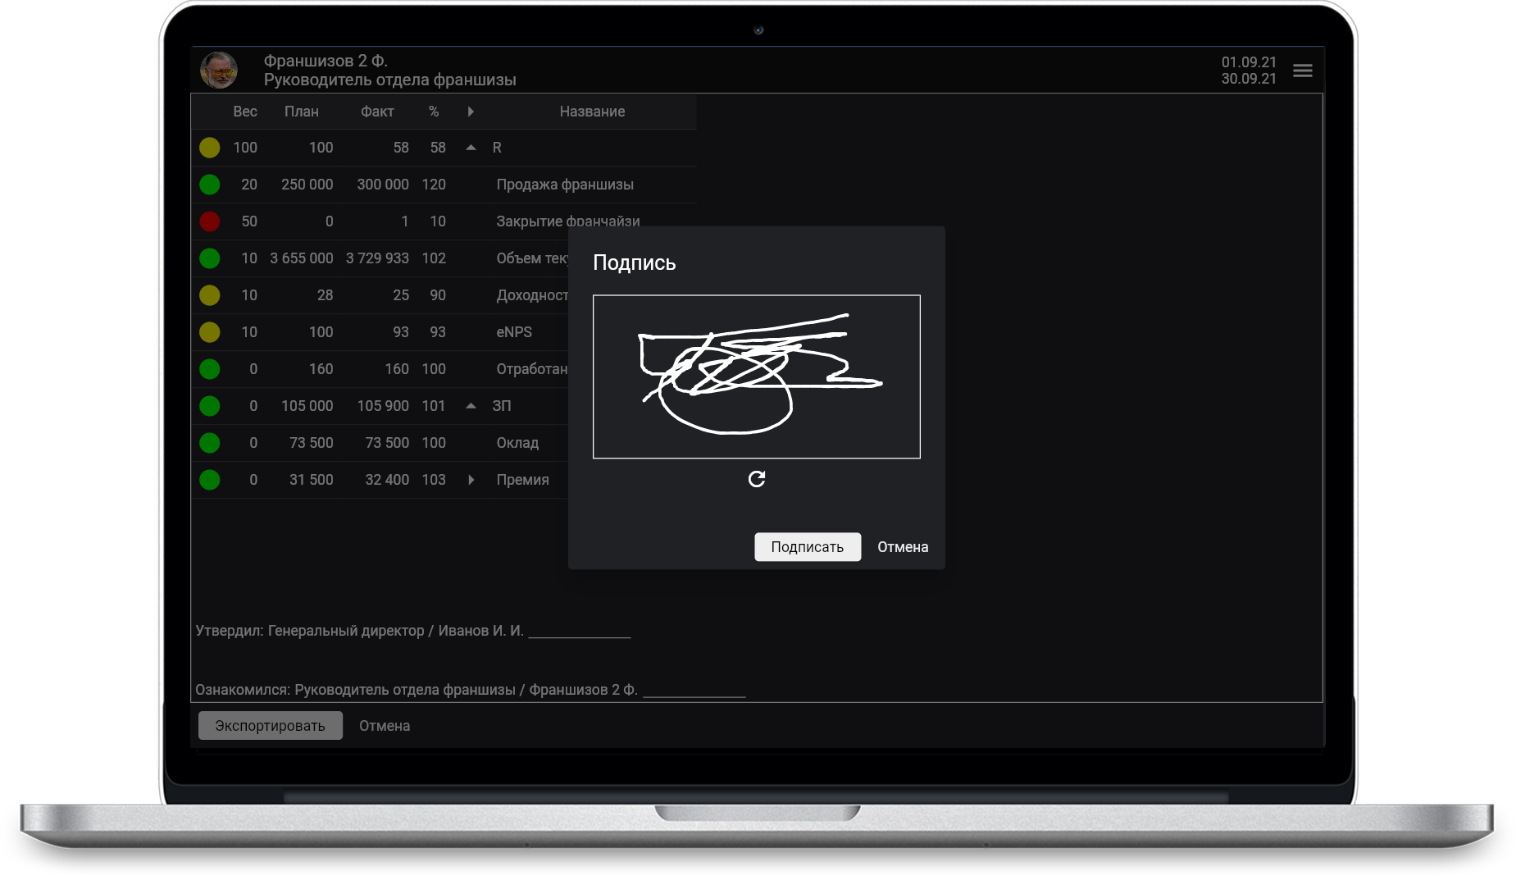1516x876 pixels.
Task: Click green status circle for Оклад
Action: (210, 443)
